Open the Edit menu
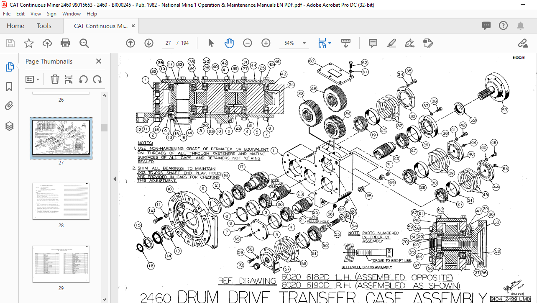The width and height of the screenshot is (537, 303). click(x=20, y=14)
